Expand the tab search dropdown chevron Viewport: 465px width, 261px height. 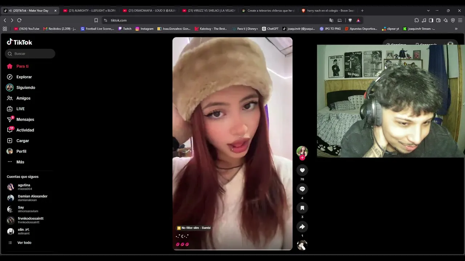tap(428, 11)
